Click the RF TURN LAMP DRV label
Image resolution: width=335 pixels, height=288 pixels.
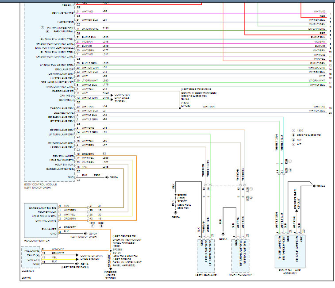(x=61, y=143)
